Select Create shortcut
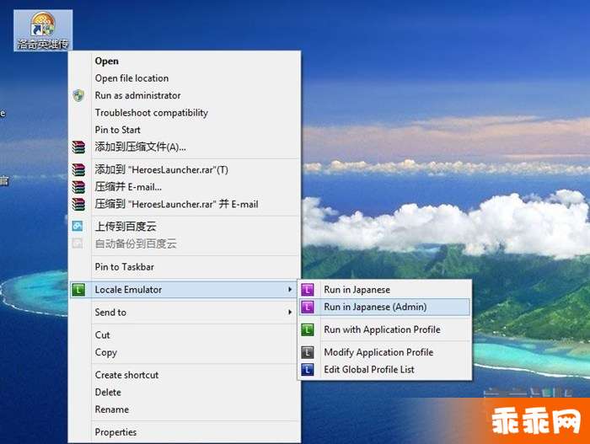Image resolution: width=590 pixels, height=444 pixels. (126, 375)
